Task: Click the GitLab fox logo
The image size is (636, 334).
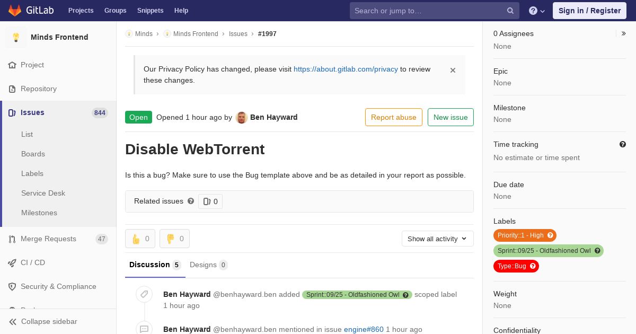Action: point(15,10)
